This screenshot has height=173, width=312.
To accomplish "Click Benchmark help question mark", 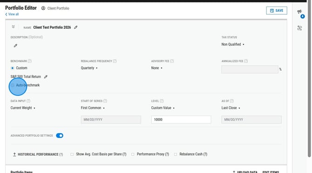I will (x=30, y=61).
